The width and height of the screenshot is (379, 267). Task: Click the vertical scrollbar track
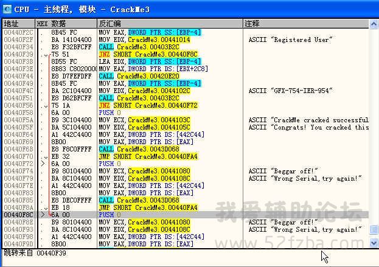(x=374, y=122)
